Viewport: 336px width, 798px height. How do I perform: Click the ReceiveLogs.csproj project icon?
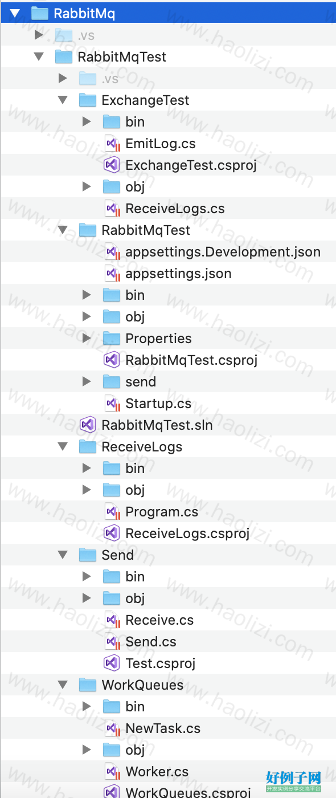(x=112, y=534)
